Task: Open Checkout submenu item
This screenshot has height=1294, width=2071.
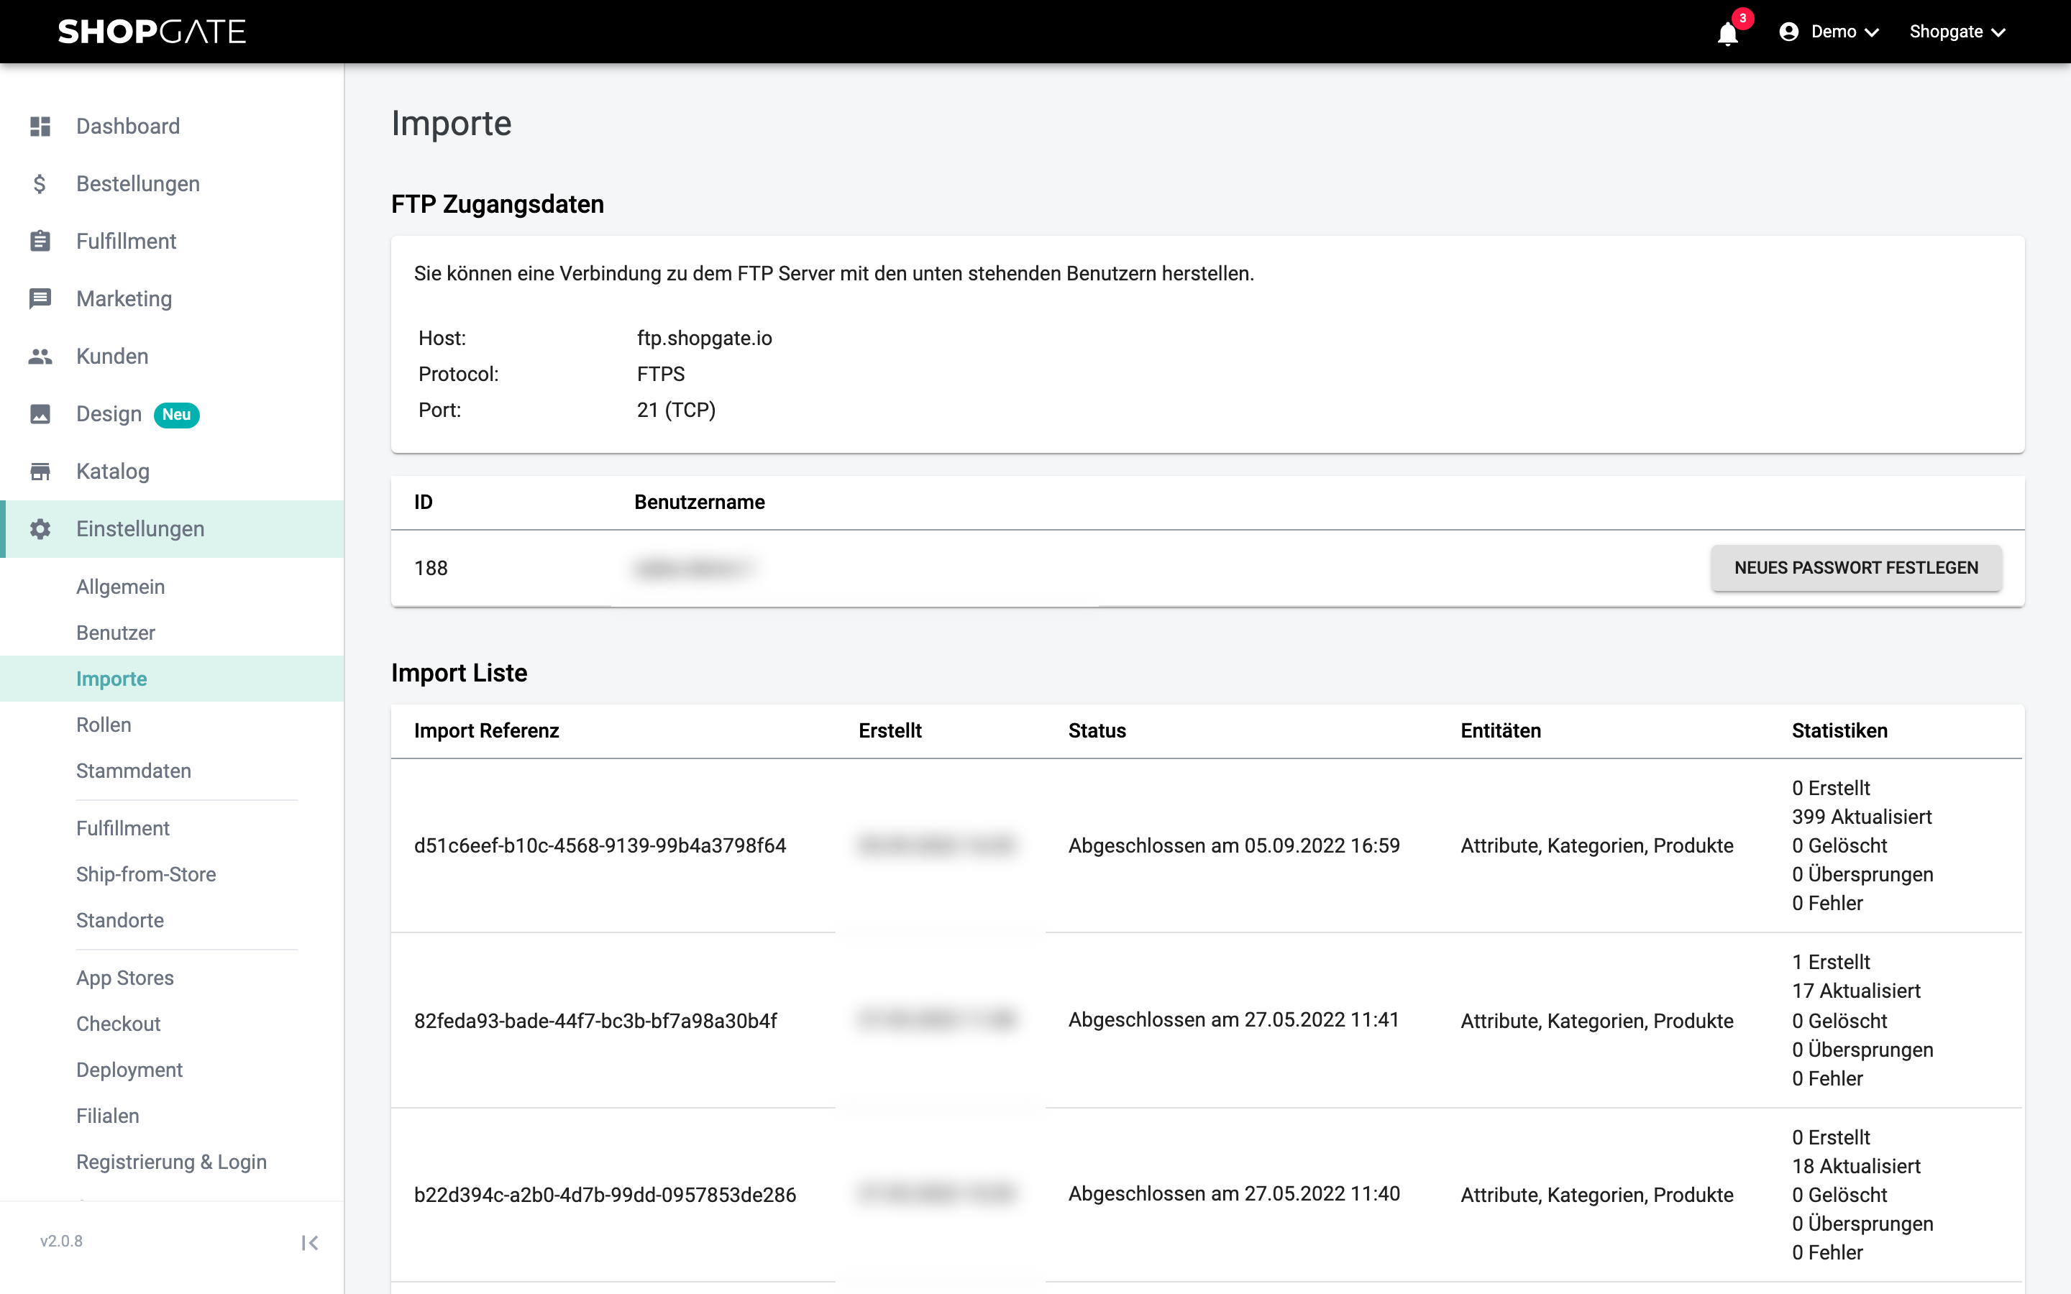Action: click(x=118, y=1024)
